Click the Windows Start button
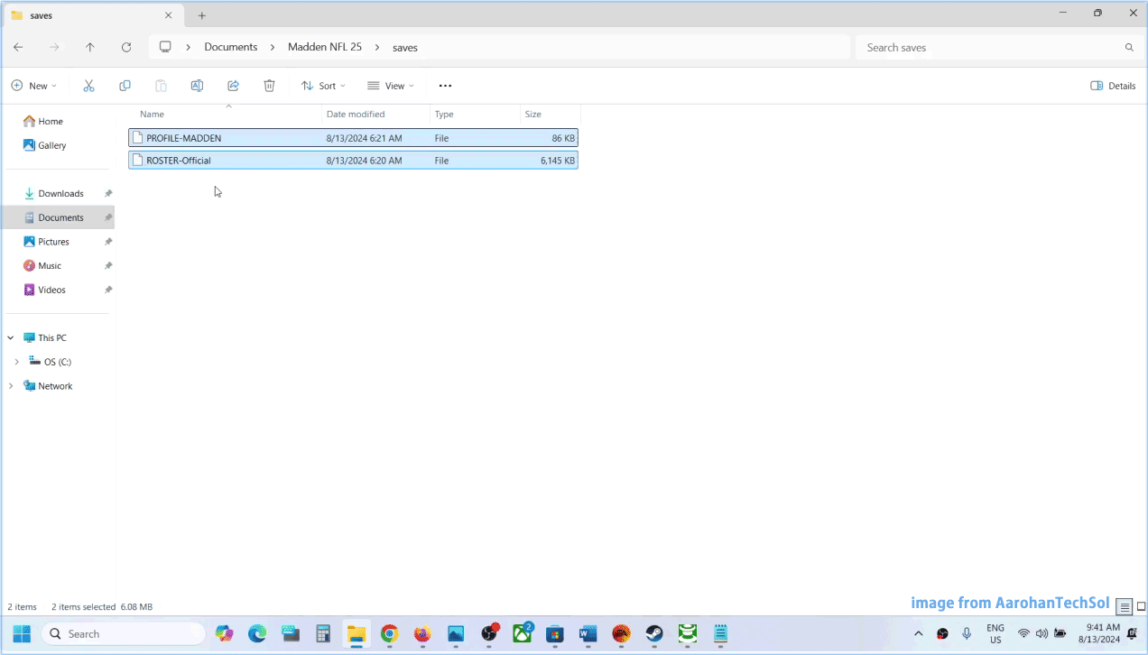1148x655 pixels. click(22, 633)
